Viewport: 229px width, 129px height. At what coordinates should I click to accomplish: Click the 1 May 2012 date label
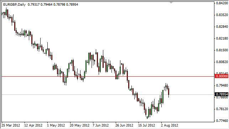pos(56,125)
